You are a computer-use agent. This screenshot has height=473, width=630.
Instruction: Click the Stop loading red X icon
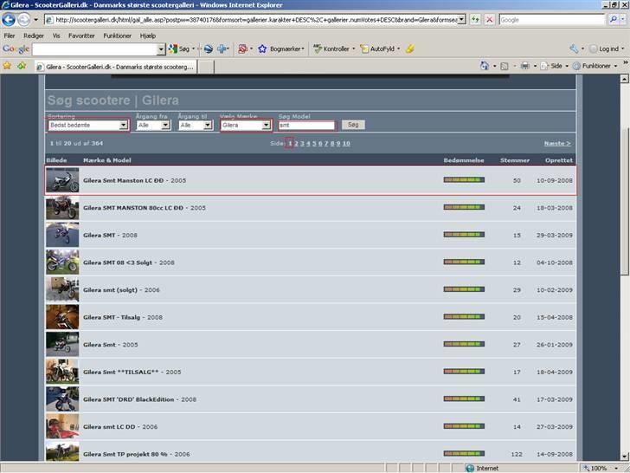tap(490, 19)
